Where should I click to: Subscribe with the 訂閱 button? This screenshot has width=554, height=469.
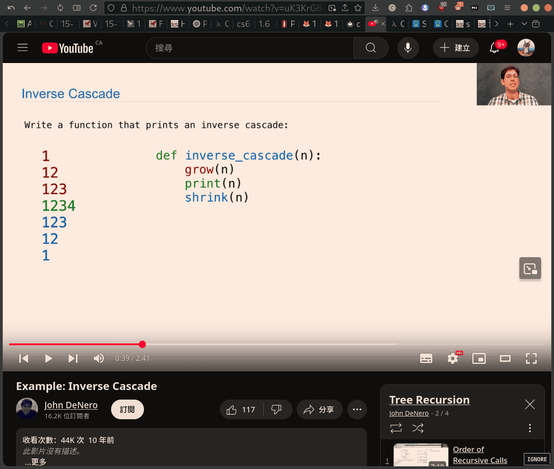pos(128,410)
